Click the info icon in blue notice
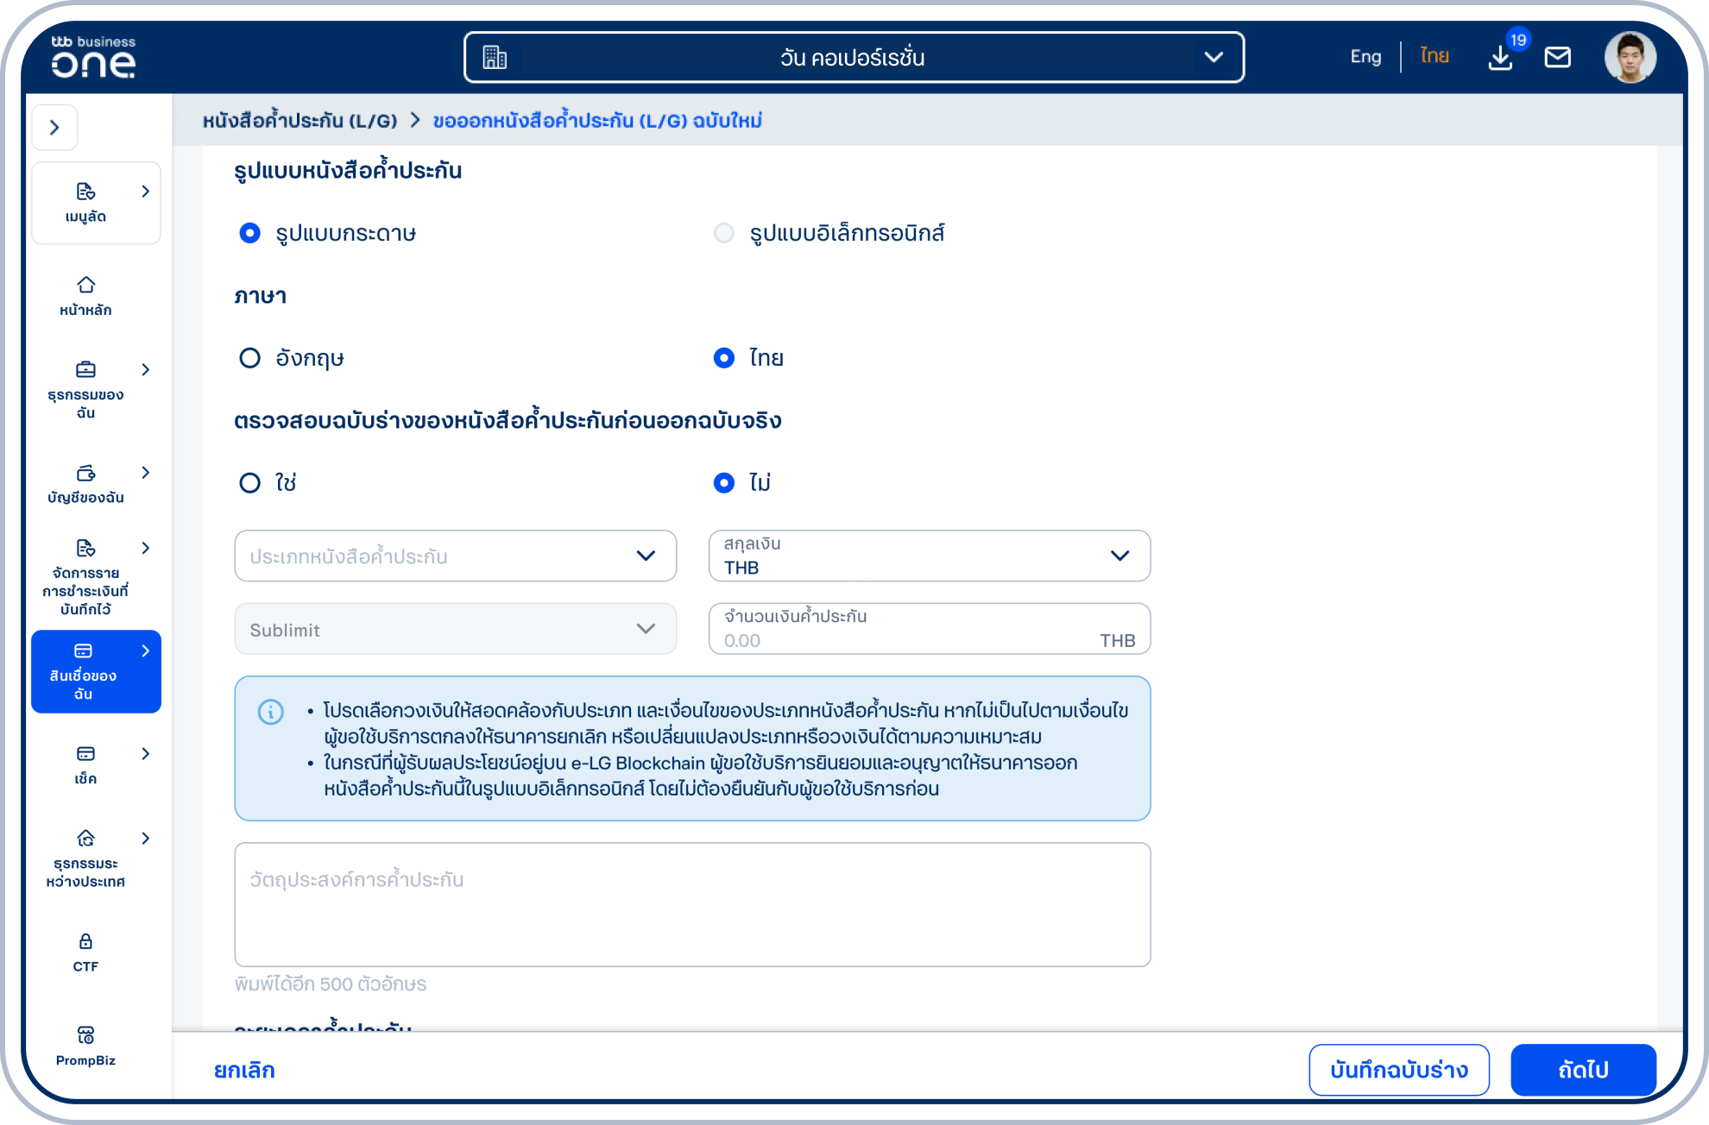Image resolution: width=1709 pixels, height=1125 pixels. click(271, 712)
